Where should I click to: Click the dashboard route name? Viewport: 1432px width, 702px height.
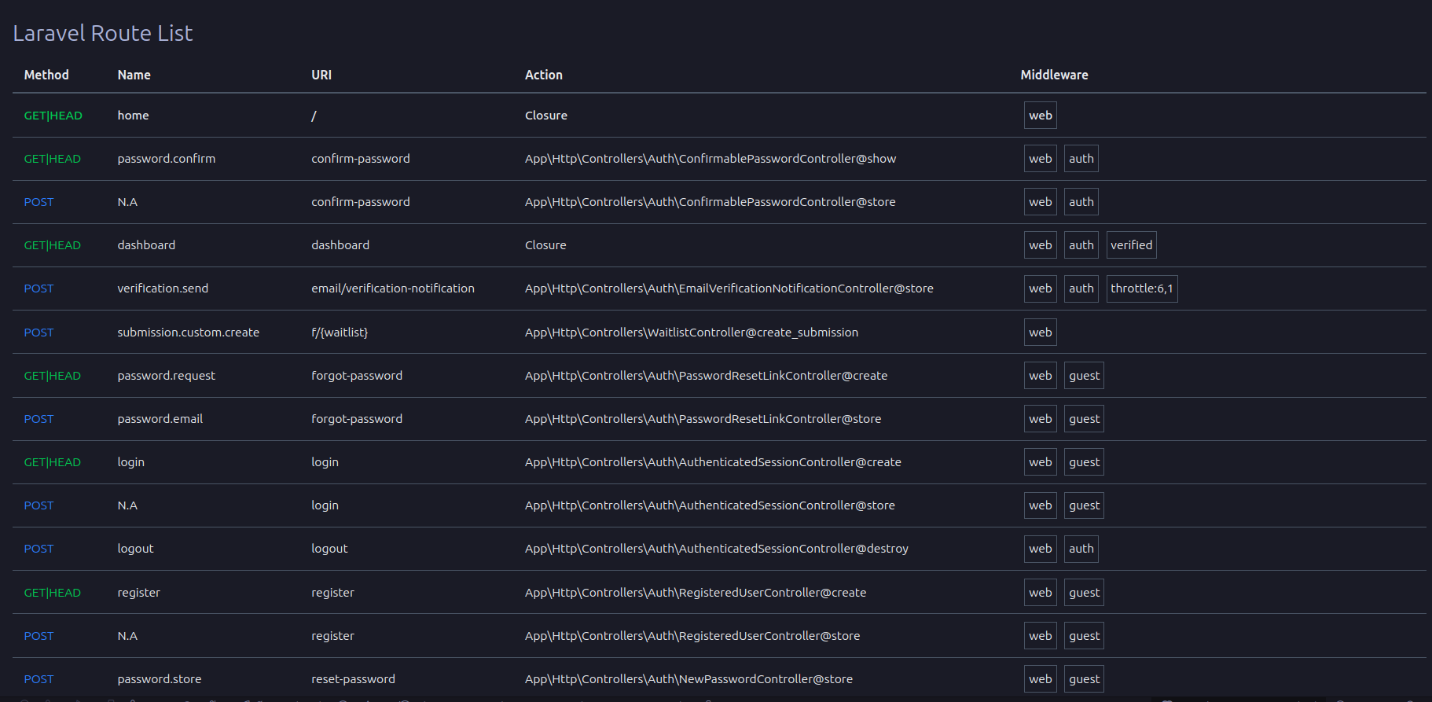pyautogui.click(x=146, y=245)
